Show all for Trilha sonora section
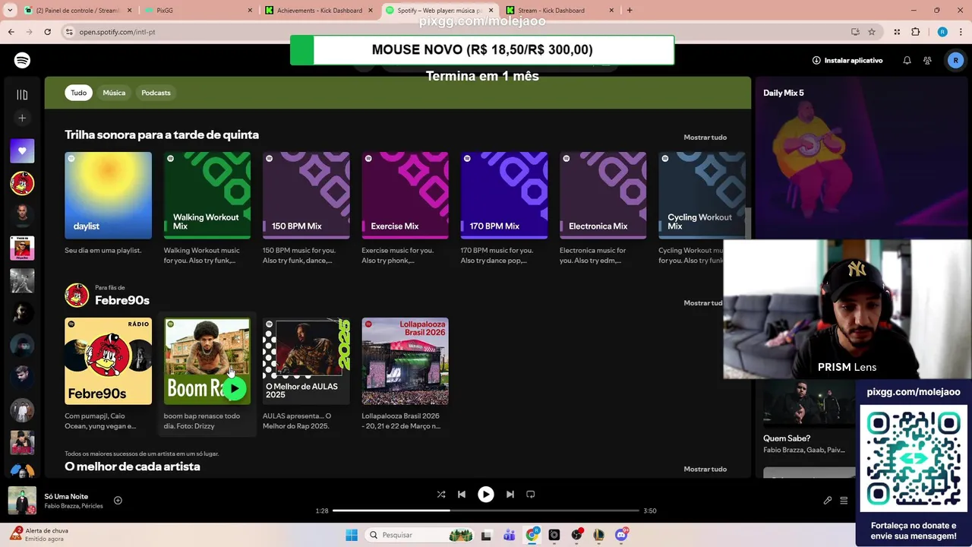Viewport: 972px width, 547px height. point(705,138)
